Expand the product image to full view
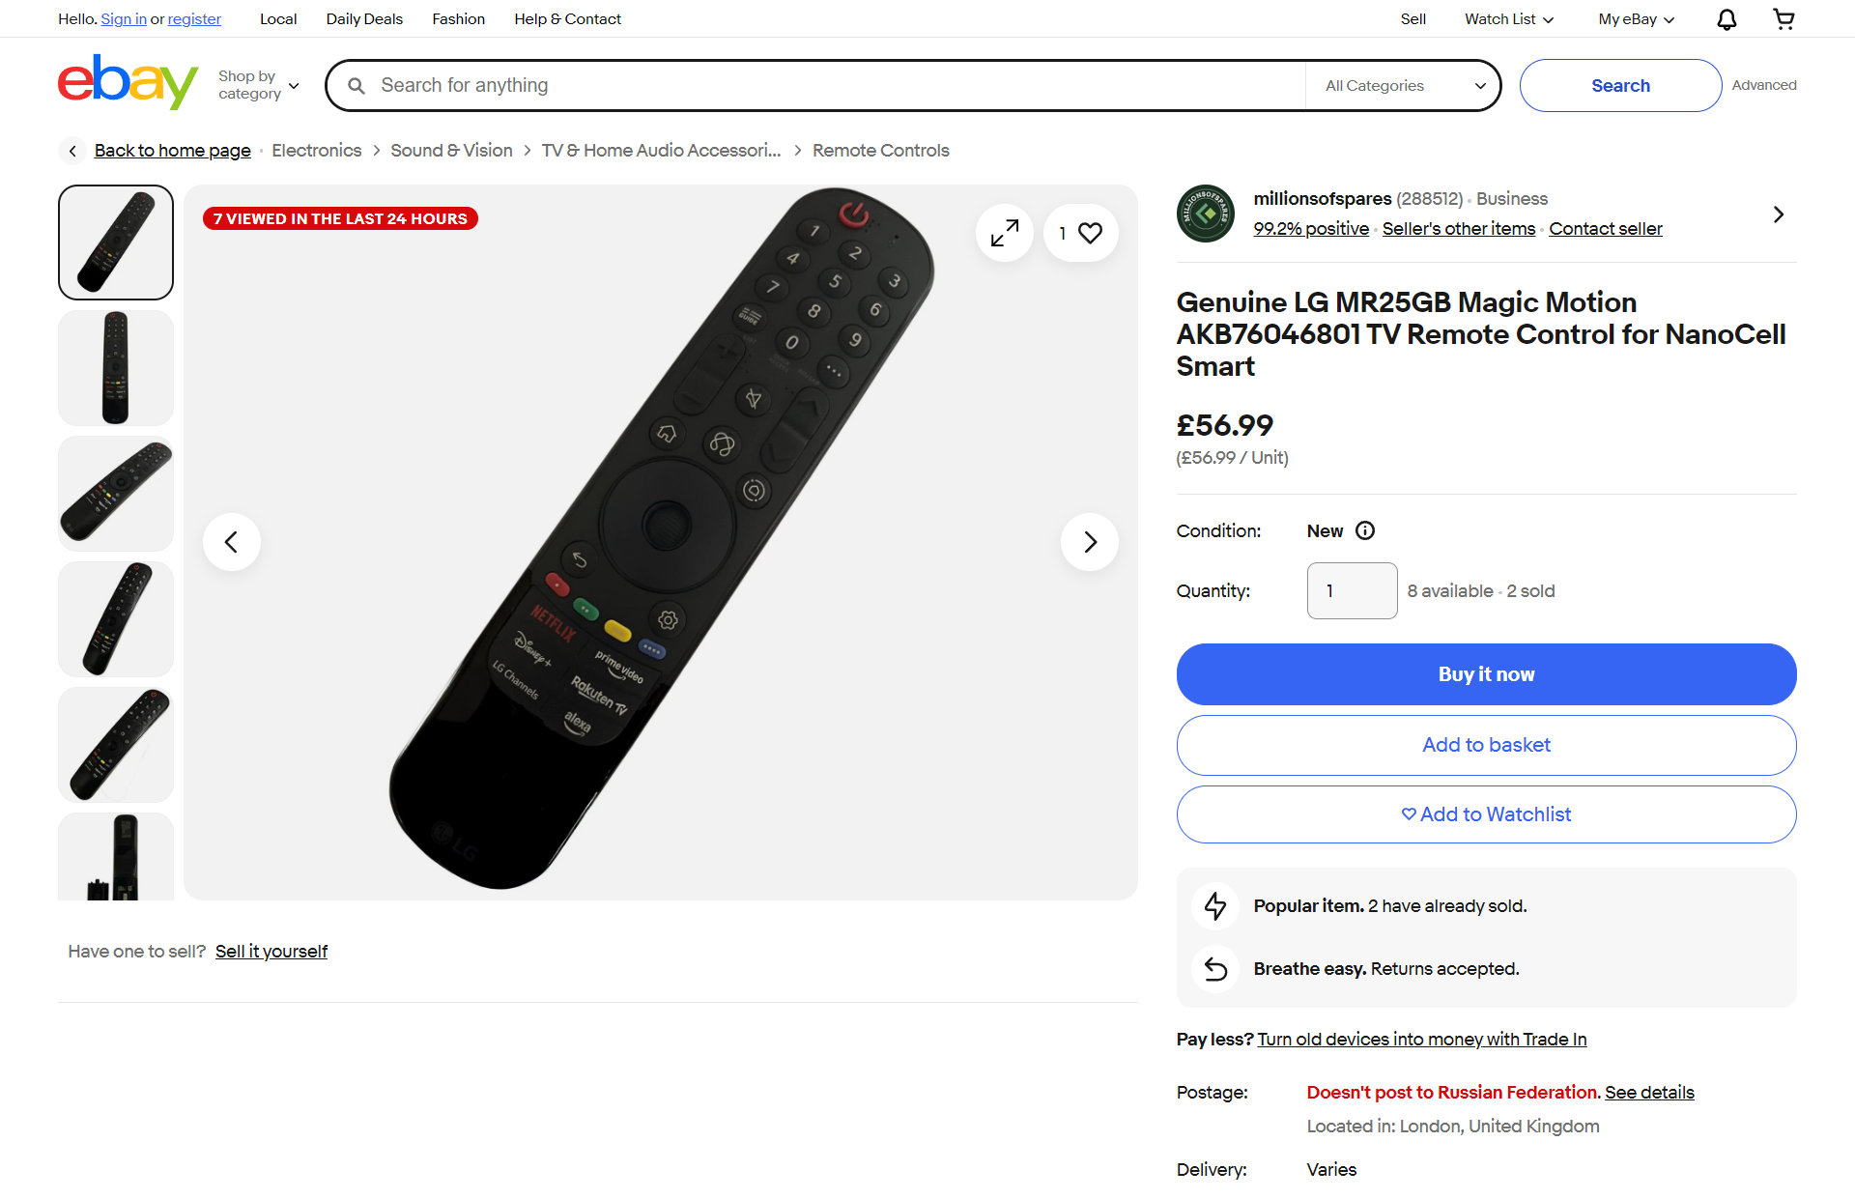Viewport: 1855px width, 1199px height. [x=1005, y=233]
